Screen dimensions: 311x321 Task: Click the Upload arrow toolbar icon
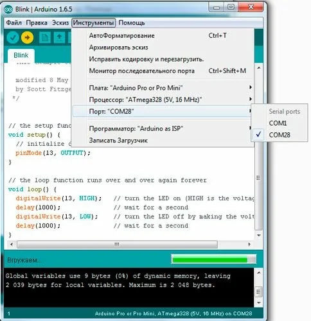[x=27, y=37]
